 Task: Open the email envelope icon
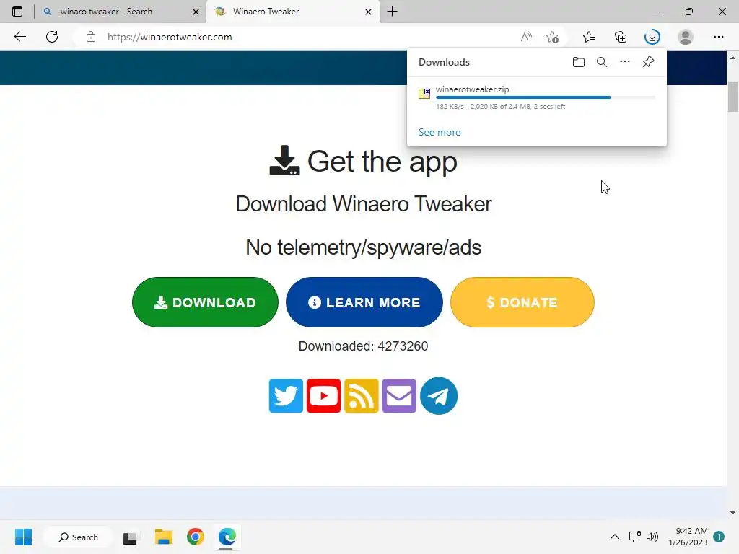[399, 396]
